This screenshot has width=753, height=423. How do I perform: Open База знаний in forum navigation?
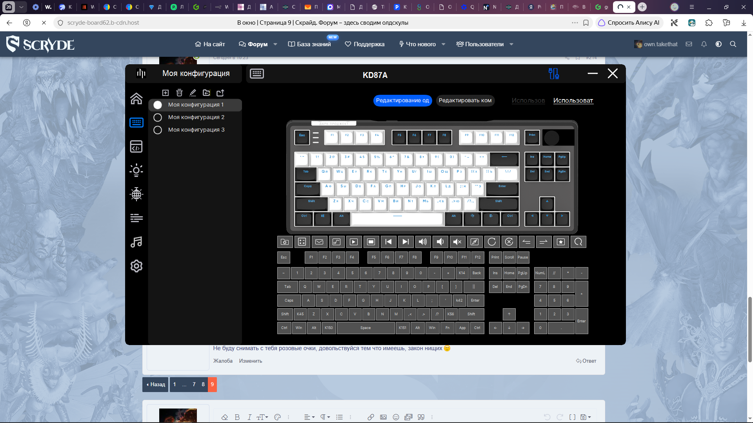coord(309,44)
